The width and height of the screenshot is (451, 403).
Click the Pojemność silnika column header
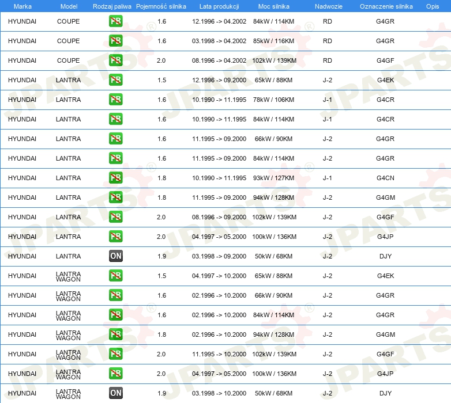click(161, 6)
